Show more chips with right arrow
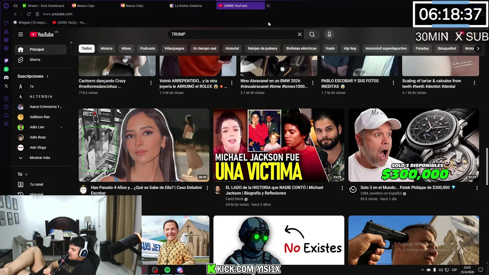This screenshot has width=489, height=275. (x=478, y=49)
